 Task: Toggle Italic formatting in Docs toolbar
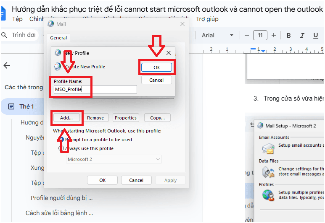coord(302,36)
